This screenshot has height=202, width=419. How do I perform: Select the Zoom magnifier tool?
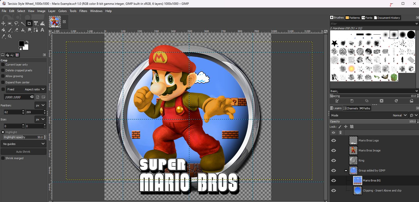[10, 36]
